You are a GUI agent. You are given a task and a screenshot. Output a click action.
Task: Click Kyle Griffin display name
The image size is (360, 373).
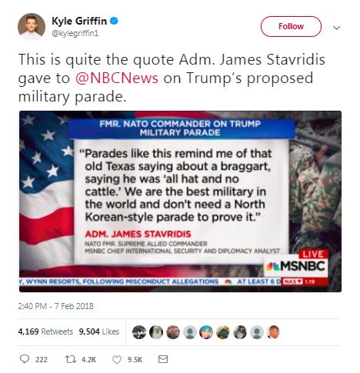coord(79,21)
